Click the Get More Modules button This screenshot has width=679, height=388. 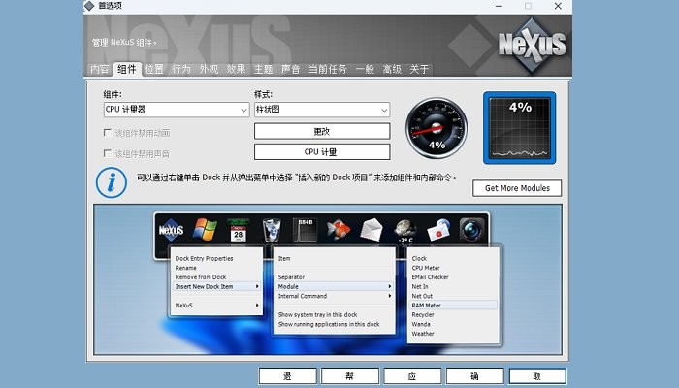tap(517, 188)
